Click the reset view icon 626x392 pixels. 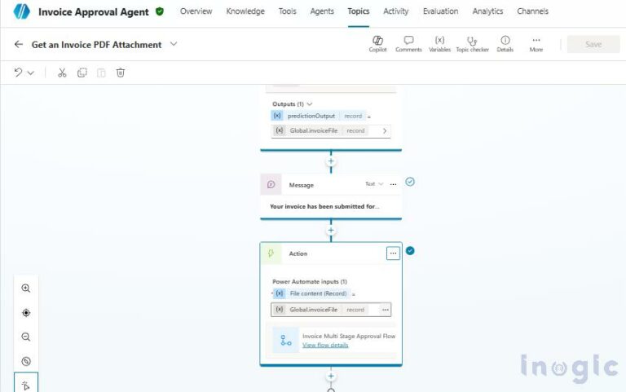click(26, 361)
